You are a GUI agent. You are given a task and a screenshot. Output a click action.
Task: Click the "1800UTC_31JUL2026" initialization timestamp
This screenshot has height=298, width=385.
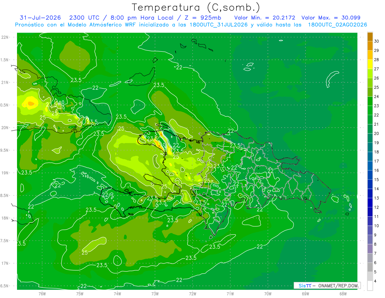coord(218,25)
